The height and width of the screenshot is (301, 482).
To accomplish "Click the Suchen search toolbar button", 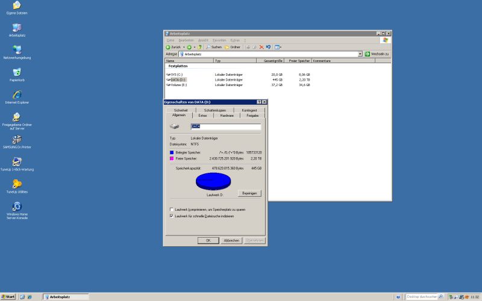I will [x=214, y=47].
